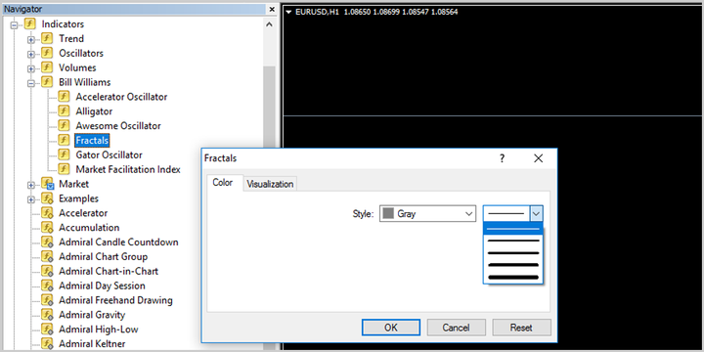Select the Color tab
Viewport: 704px width, 352px height.
pos(223,183)
